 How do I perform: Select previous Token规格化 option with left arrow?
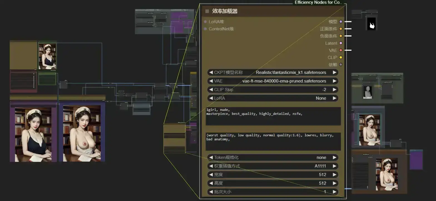coord(211,157)
